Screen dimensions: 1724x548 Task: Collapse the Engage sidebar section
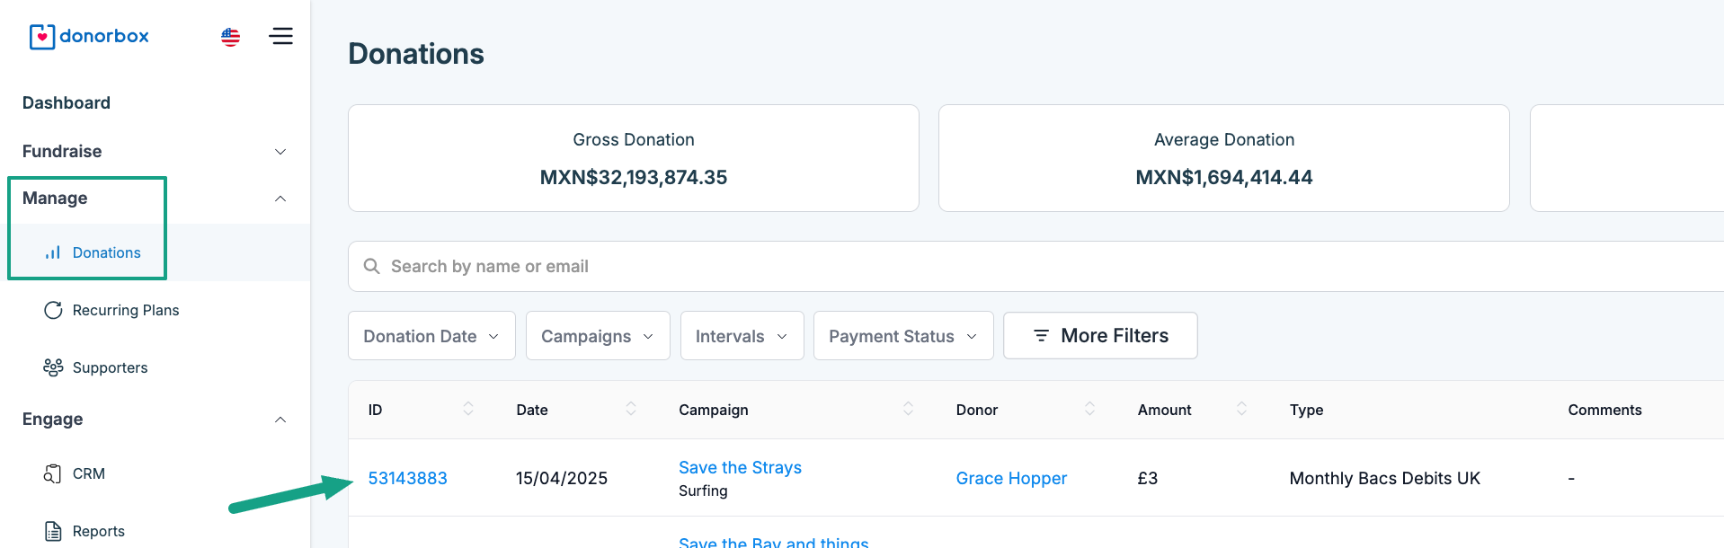pos(280,420)
